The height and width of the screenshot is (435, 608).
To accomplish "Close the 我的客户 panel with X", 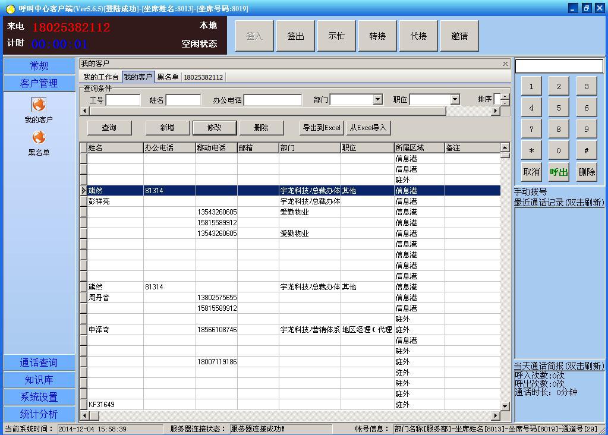I will pyautogui.click(x=505, y=64).
